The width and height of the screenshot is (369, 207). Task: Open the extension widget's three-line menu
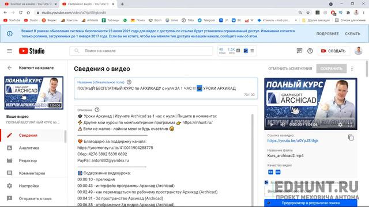252,51
